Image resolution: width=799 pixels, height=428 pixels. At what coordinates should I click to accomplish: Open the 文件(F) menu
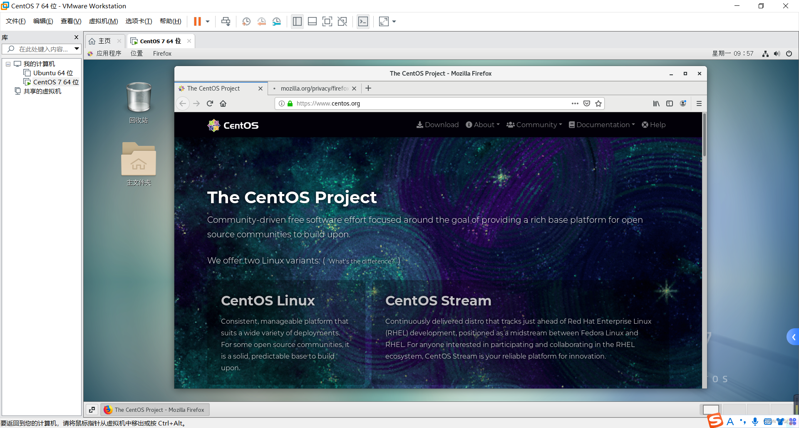pos(15,21)
